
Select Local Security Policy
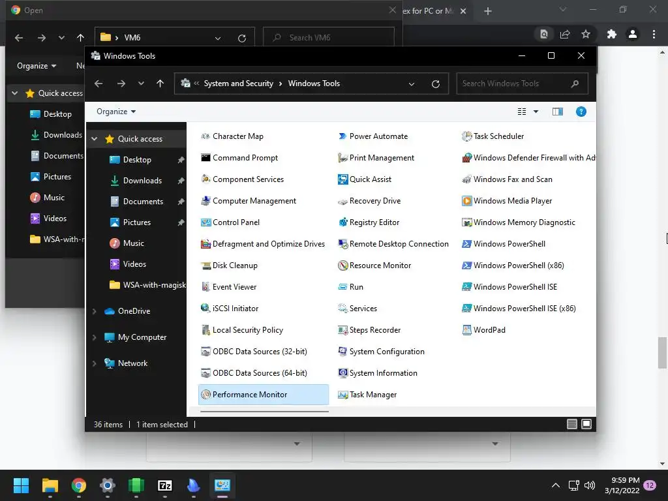point(242,329)
